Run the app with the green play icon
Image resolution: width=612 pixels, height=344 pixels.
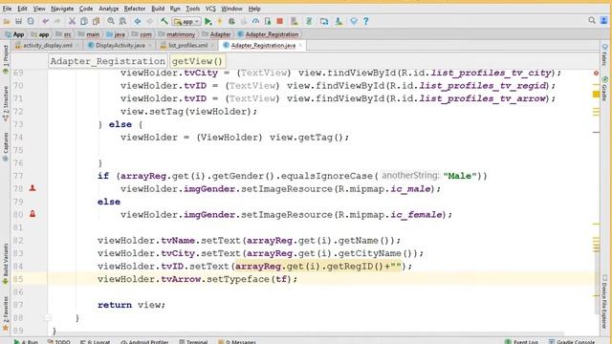coord(208,21)
